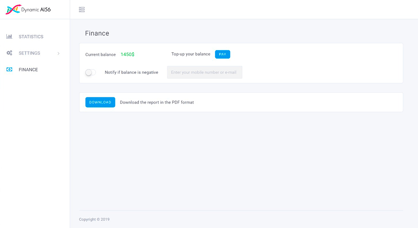This screenshot has height=228, width=418.
Task: Click the 'Copyright © 2019' footer text
Action: 94,219
